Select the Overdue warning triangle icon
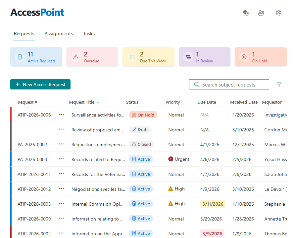 tap(76, 56)
